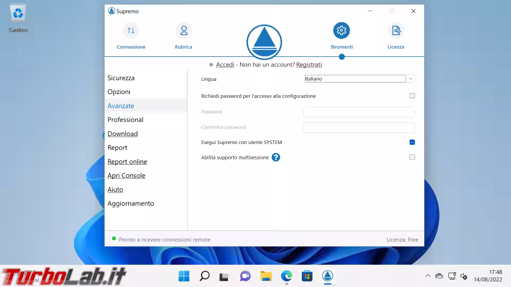Click the Registrati link
The image size is (511, 287).
click(x=309, y=65)
